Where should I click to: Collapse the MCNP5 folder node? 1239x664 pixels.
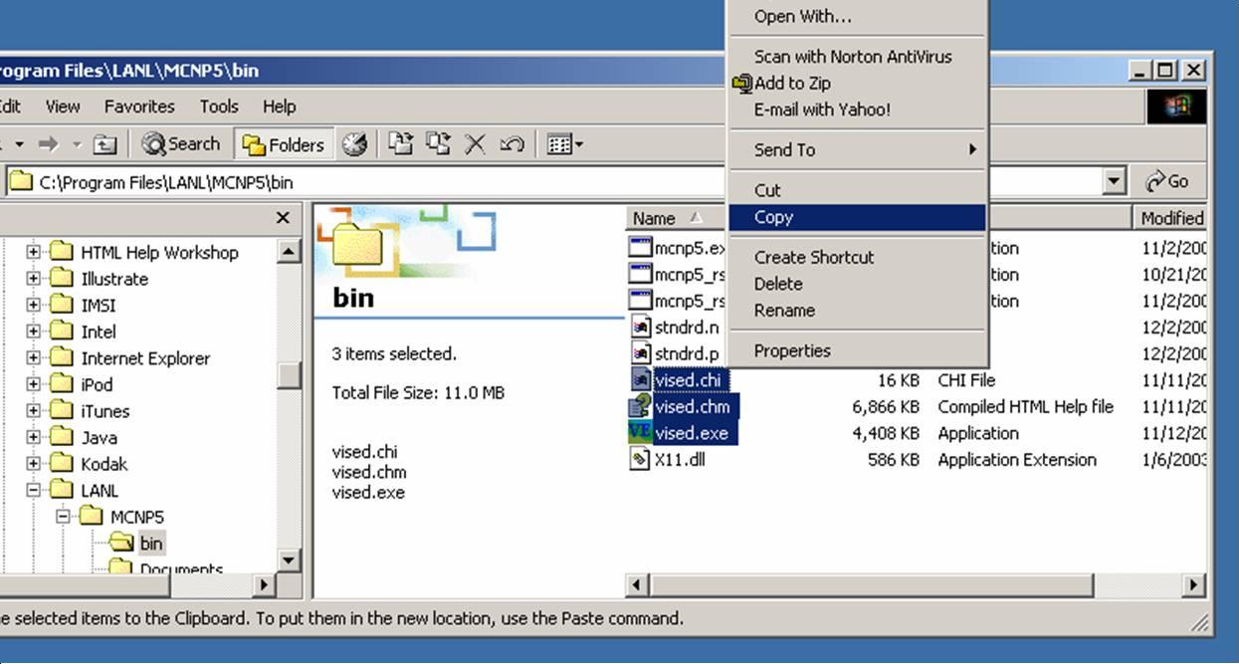point(64,517)
